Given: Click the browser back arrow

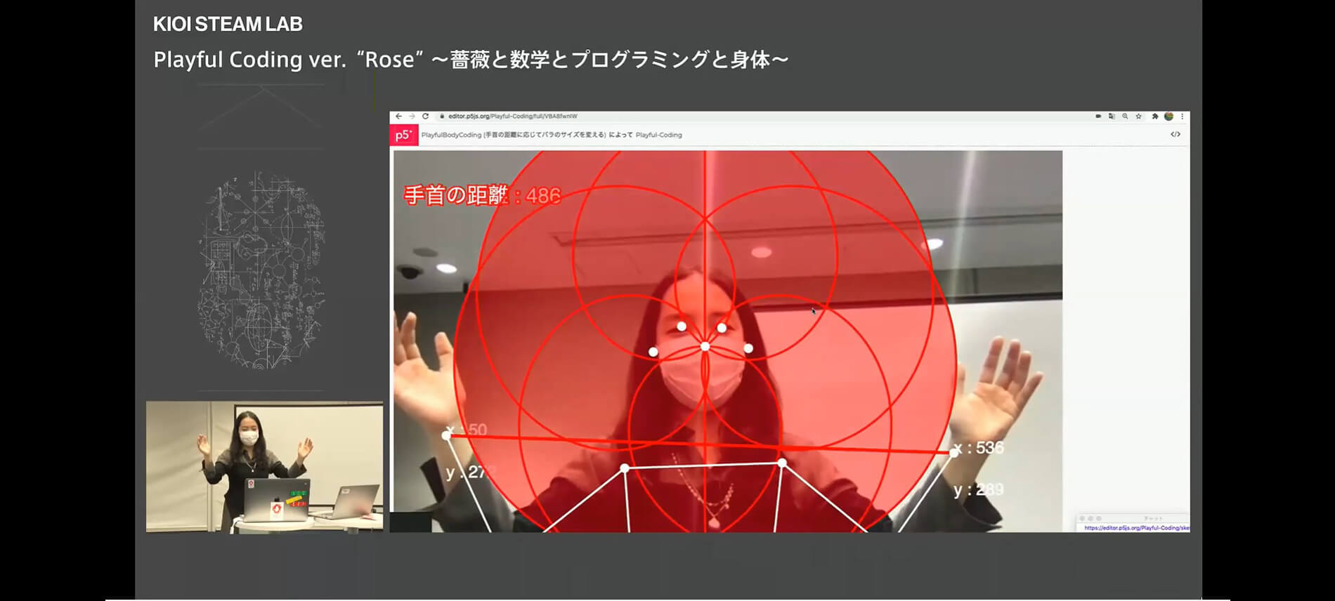Looking at the screenshot, I should [398, 117].
